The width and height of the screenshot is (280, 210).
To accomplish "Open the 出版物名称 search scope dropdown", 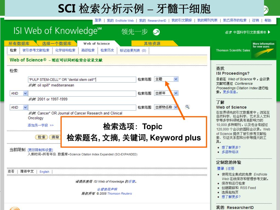I will [166, 107].
